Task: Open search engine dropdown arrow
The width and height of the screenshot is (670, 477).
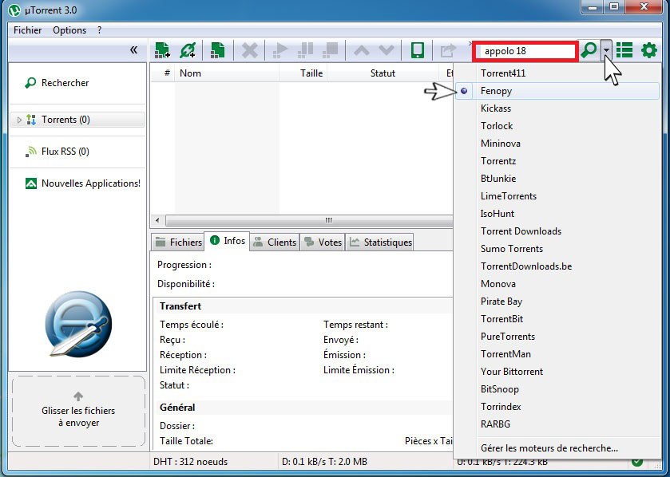Action: (606, 50)
